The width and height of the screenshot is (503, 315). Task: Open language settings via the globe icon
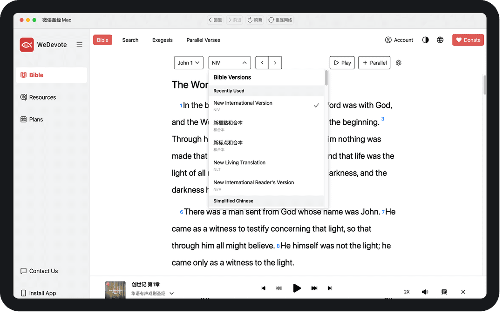440,40
